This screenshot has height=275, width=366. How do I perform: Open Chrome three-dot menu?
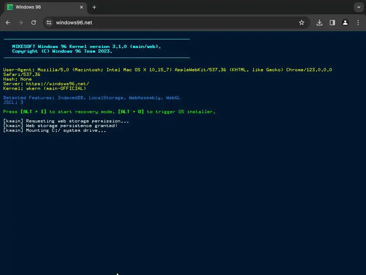click(x=358, y=23)
